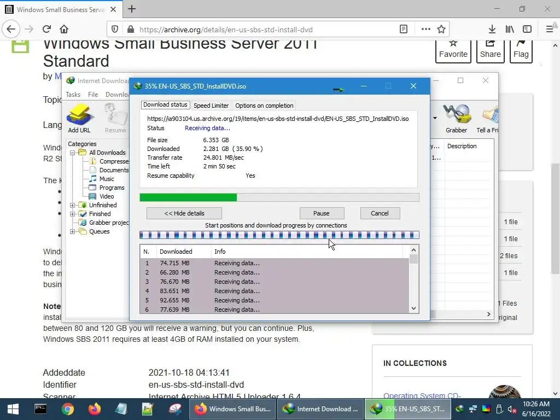Reload the archive.org page
Viewport: 560px width, 420px height.
pyautogui.click(x=46, y=30)
